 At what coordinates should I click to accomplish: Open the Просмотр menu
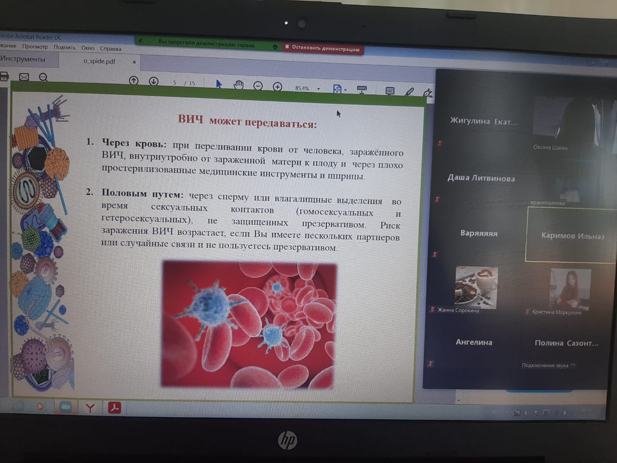click(35, 47)
